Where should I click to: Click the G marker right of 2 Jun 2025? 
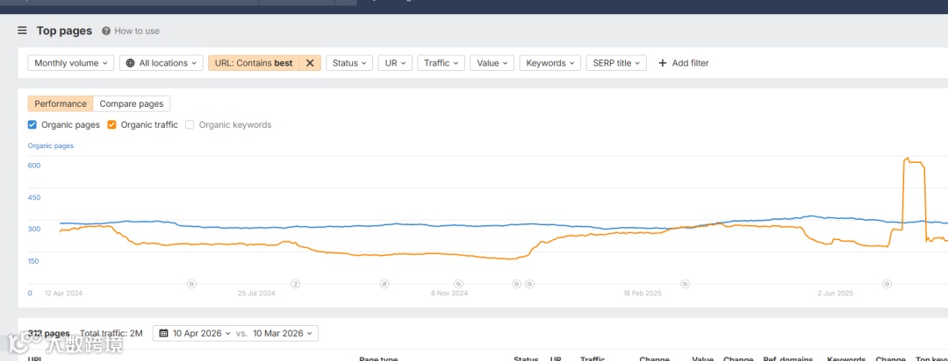point(887,284)
